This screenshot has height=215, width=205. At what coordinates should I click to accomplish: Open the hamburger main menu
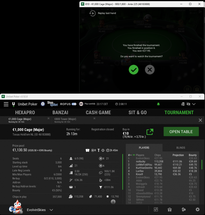click(x=6, y=104)
